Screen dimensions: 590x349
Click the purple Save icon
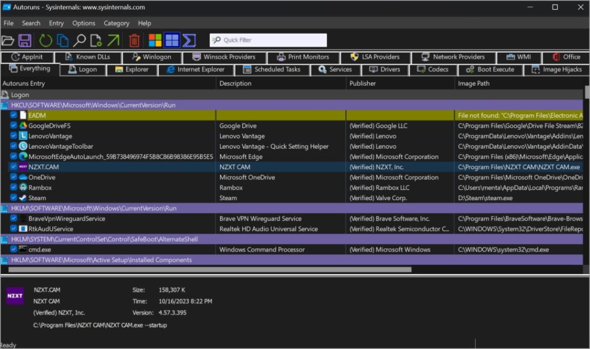point(24,40)
